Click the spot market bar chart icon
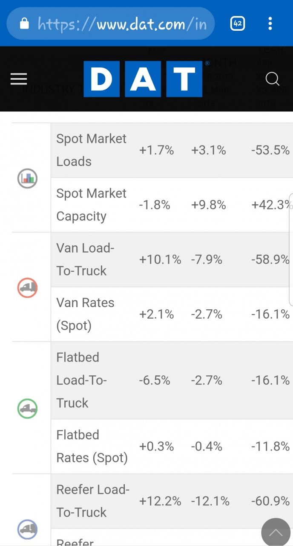Viewport: 293px width, 546px height. (28, 178)
